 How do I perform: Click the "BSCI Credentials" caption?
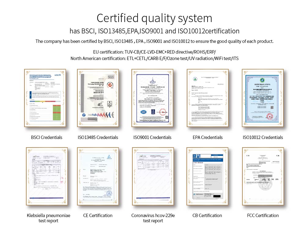coord(47,137)
